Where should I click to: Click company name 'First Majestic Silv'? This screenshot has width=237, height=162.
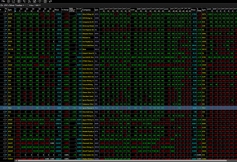(88, 30)
